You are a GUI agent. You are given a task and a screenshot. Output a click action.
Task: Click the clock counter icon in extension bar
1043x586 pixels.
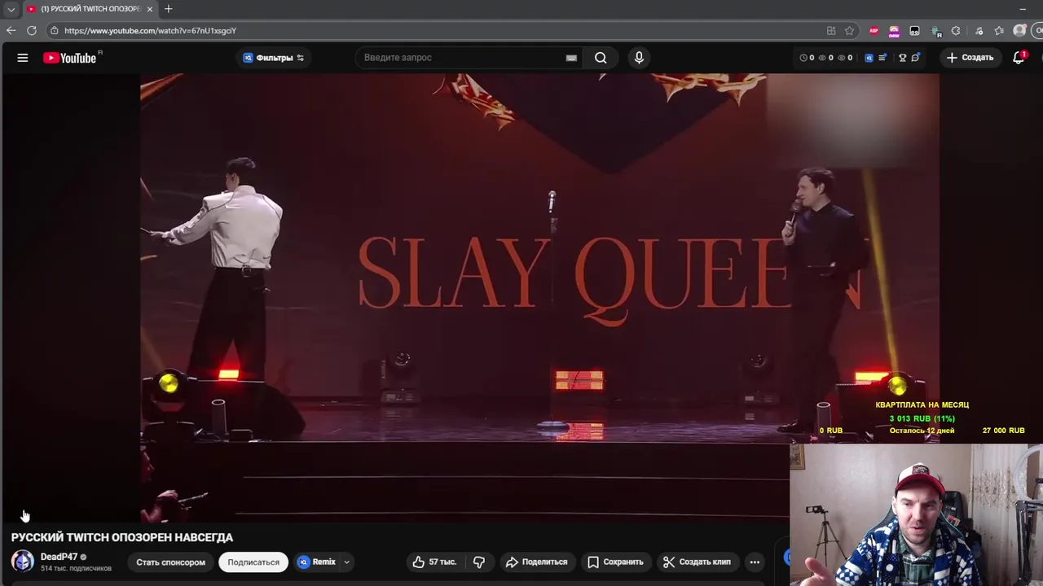803,58
